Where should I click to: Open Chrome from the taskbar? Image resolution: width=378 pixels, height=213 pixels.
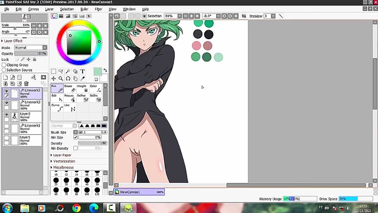coord(77,208)
